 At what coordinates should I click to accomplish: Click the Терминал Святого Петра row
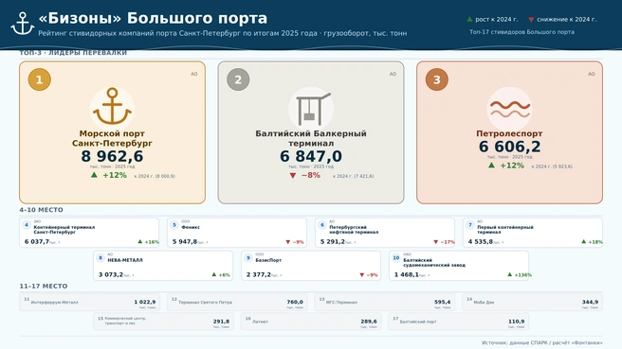click(237, 303)
